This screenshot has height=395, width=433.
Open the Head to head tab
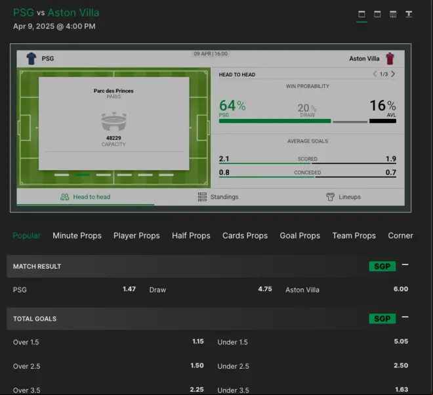pos(85,197)
